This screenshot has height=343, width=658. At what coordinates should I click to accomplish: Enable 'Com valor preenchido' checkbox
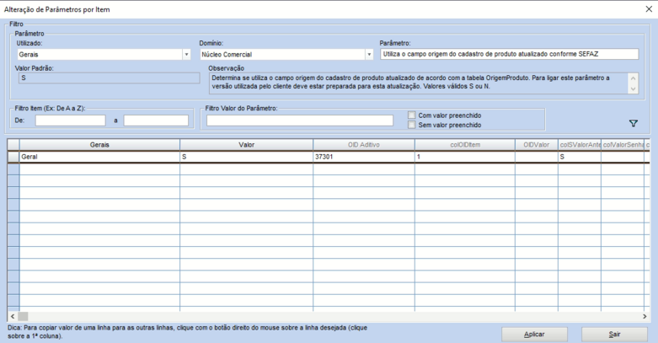coord(411,115)
